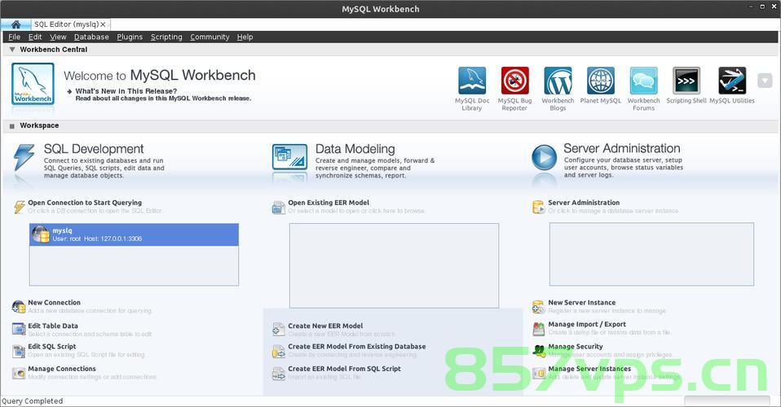Open the Database menu
Image resolution: width=781 pixels, height=407 pixels.
(x=91, y=37)
